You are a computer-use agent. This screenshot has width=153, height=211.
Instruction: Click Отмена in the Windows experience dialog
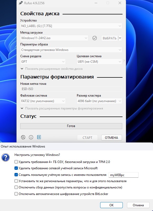[138, 205]
